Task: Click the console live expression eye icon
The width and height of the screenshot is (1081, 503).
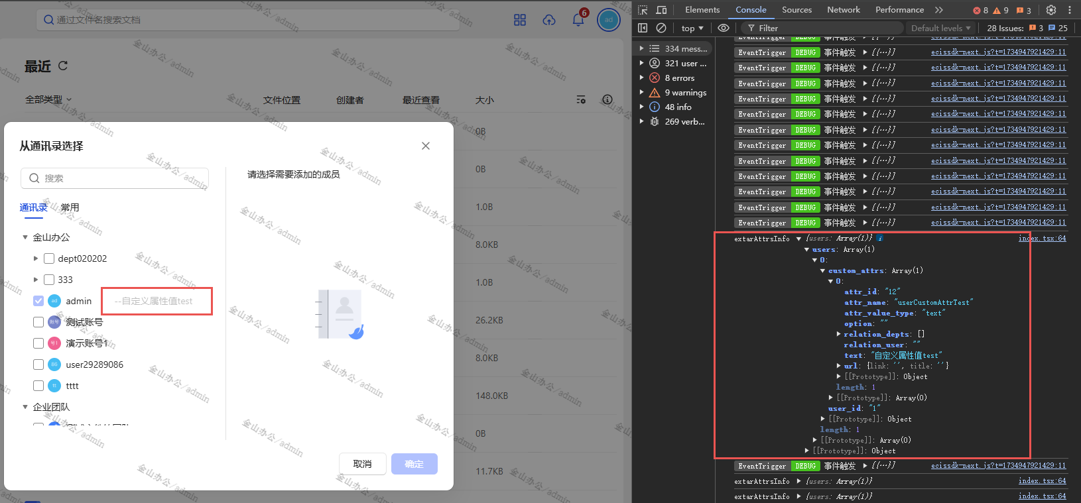Action: click(724, 28)
